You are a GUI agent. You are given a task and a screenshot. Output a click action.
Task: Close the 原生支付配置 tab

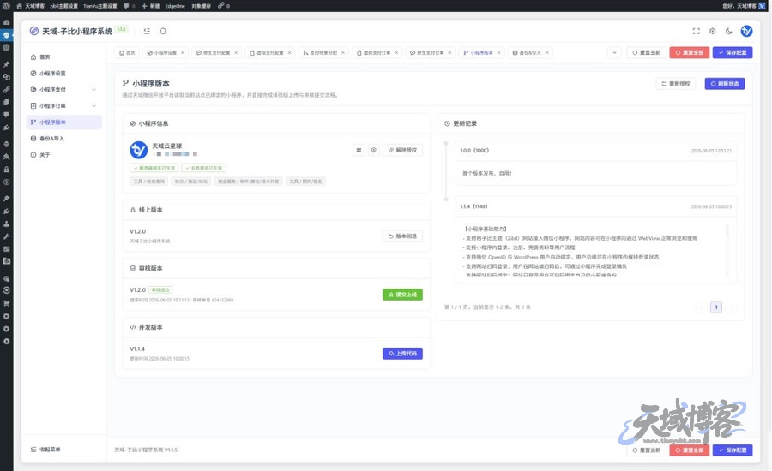pyautogui.click(x=236, y=52)
